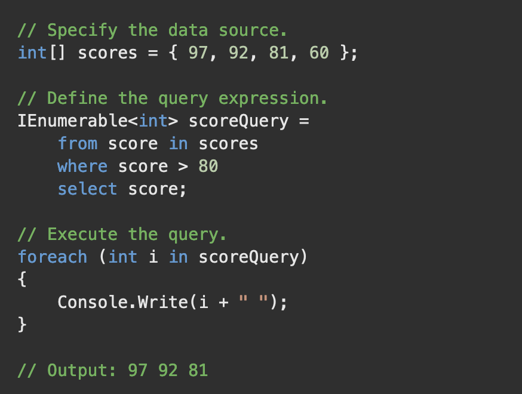Click the IEnumerable type name
The height and width of the screenshot is (394, 522).
click(73, 121)
